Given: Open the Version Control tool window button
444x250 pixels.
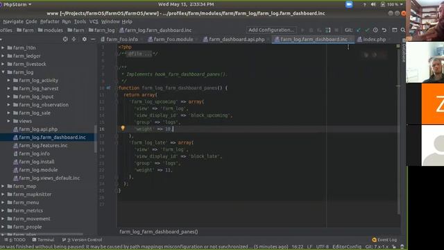Looking at the screenshot, I should click(x=82, y=240).
